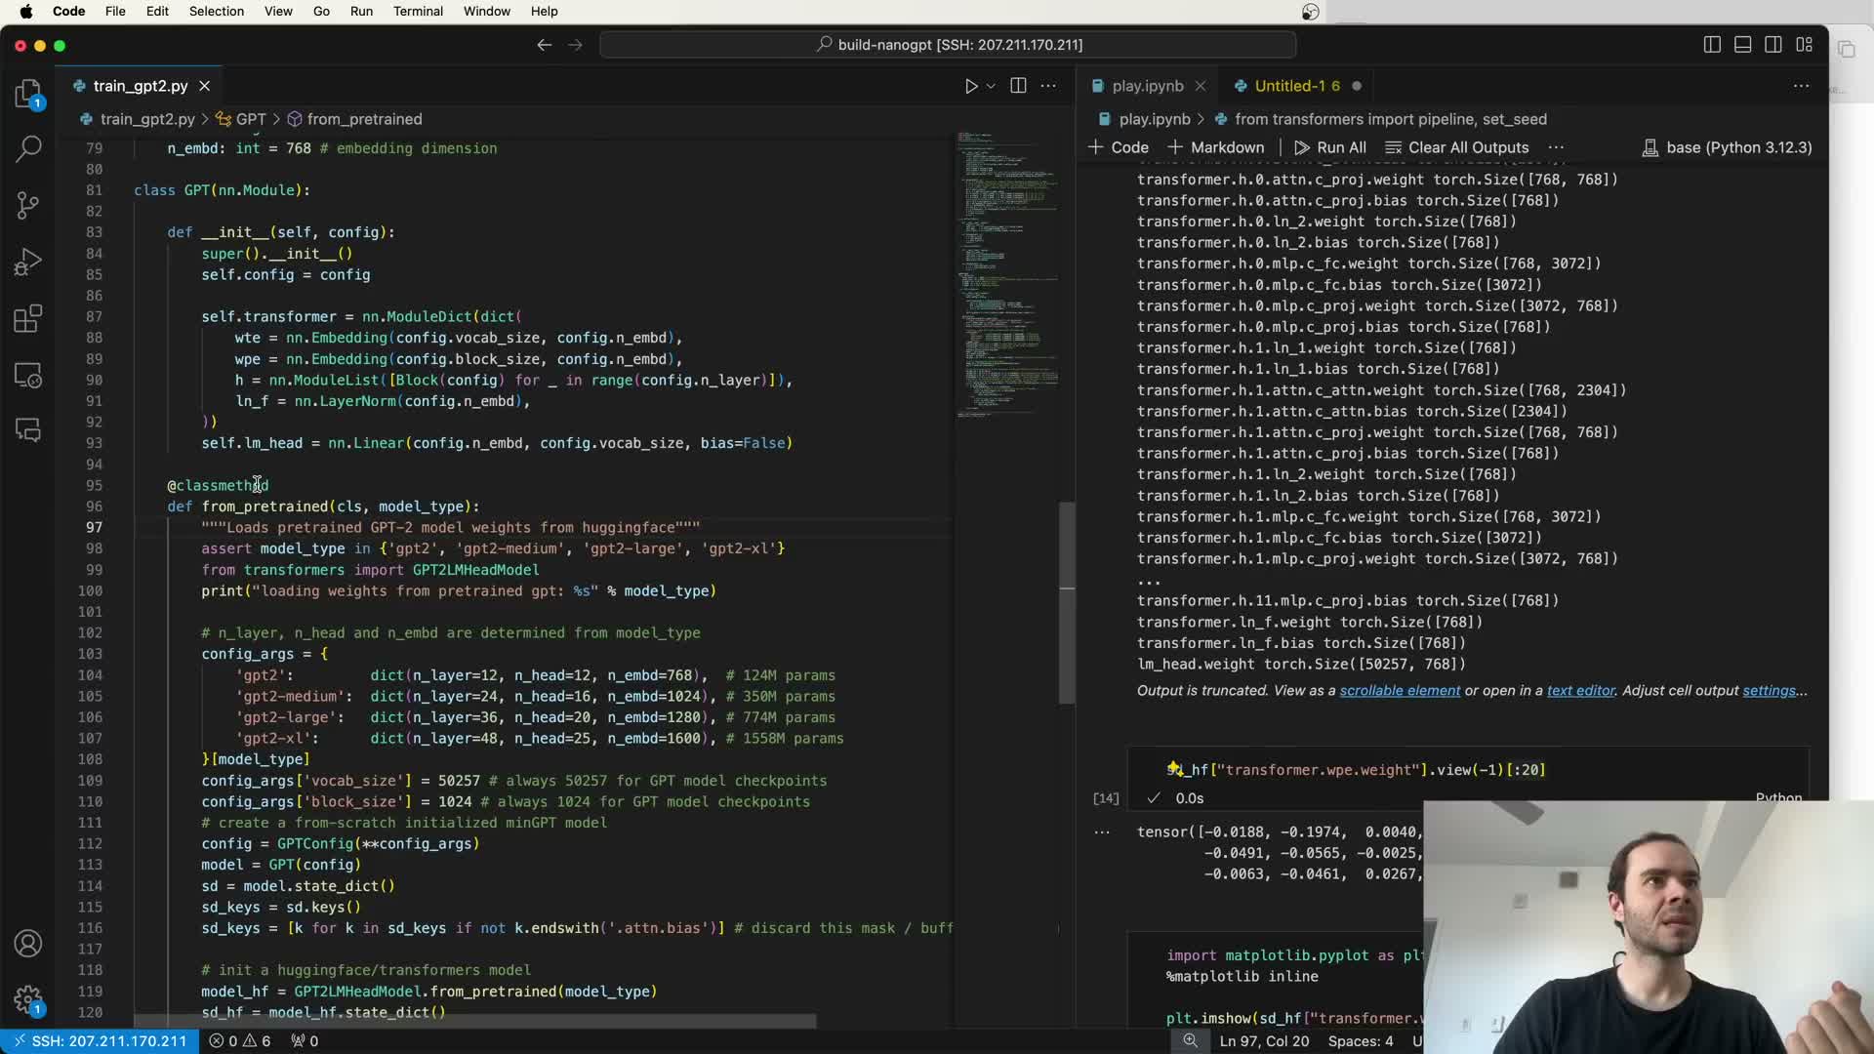Open the Terminal menu
This screenshot has height=1054, width=1874.
point(418,11)
